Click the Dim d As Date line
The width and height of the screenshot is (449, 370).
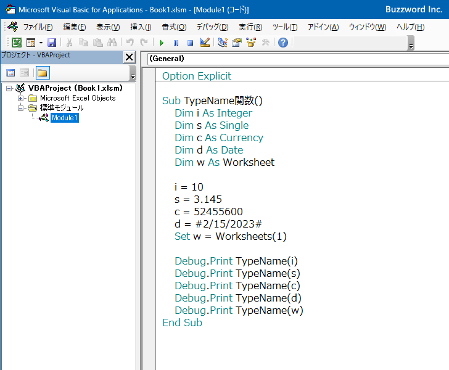click(x=208, y=150)
